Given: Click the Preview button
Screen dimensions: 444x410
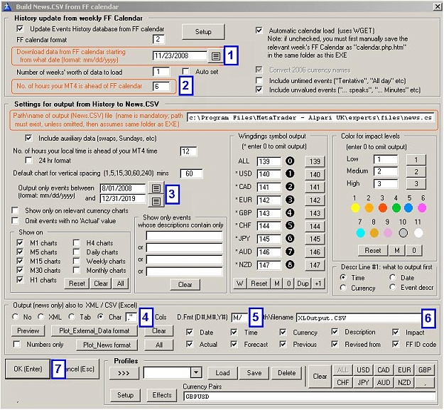Looking at the screenshot, I should (28, 330).
